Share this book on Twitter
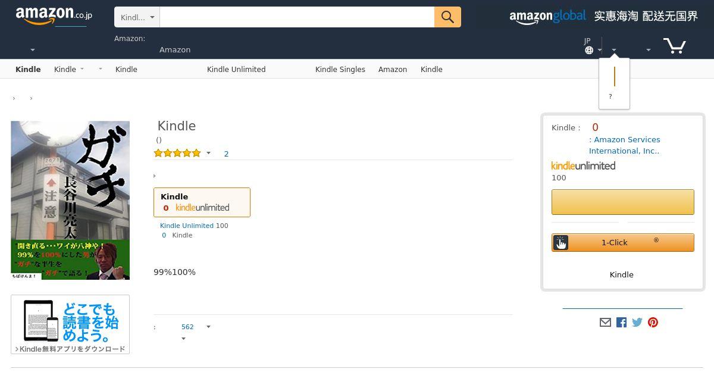The width and height of the screenshot is (714, 375). pos(637,322)
